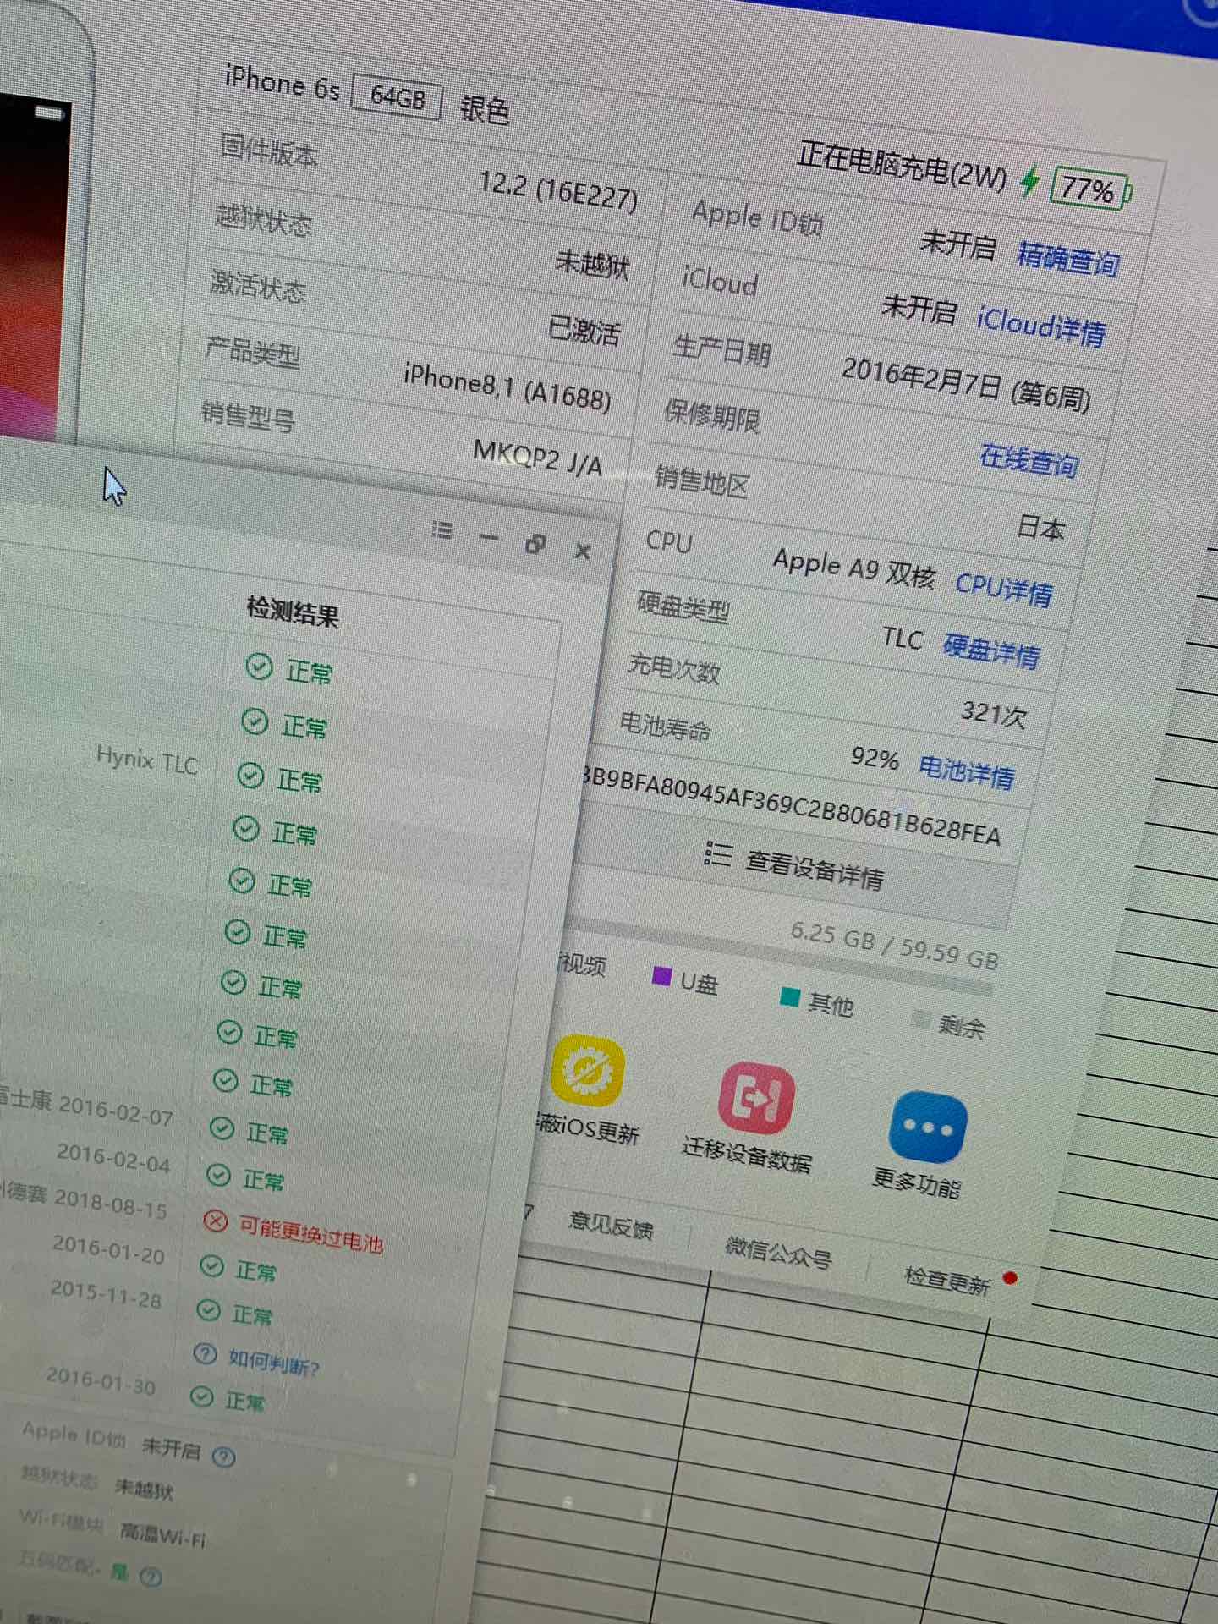The width and height of the screenshot is (1218, 1624).
Task: Click the storage usage 6.25 GB / 59.59 GB
Action: click(895, 946)
